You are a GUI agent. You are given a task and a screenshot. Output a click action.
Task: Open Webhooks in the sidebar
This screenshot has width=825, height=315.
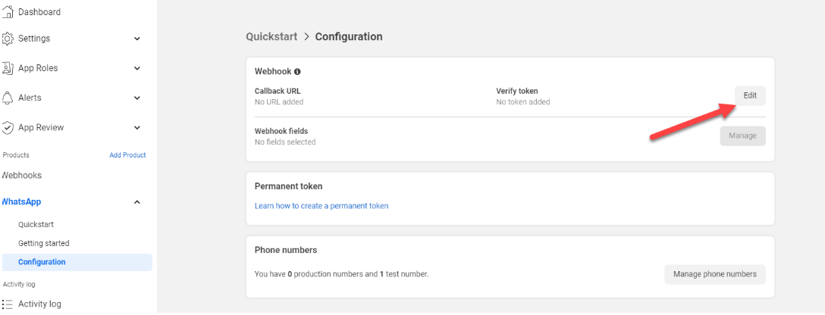click(21, 176)
